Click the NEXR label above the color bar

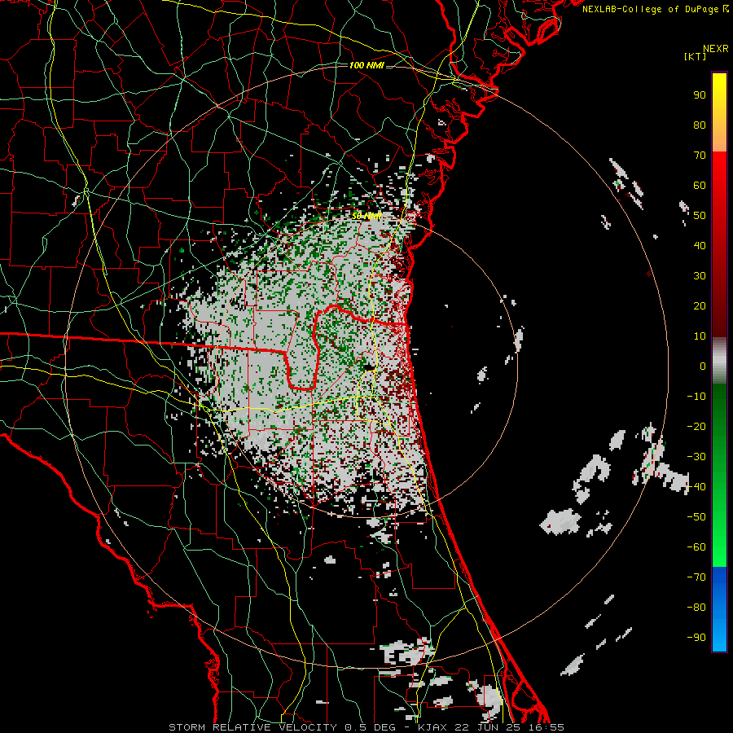(715, 49)
